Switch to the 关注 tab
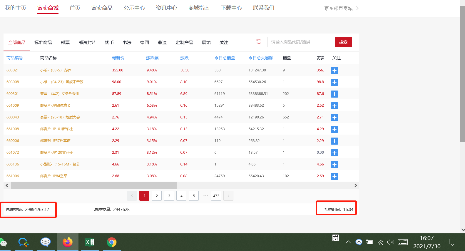The image size is (465, 251). click(x=224, y=43)
